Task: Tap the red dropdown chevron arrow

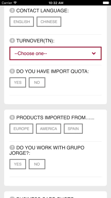Action: pyautogui.click(x=94, y=53)
